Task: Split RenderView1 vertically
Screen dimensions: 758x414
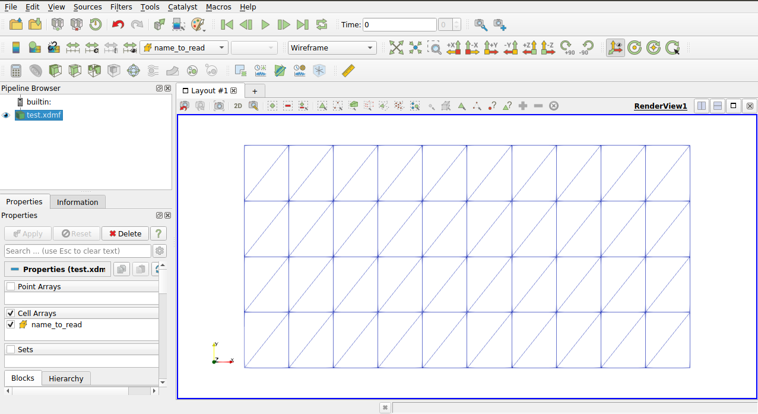Action: coord(718,106)
